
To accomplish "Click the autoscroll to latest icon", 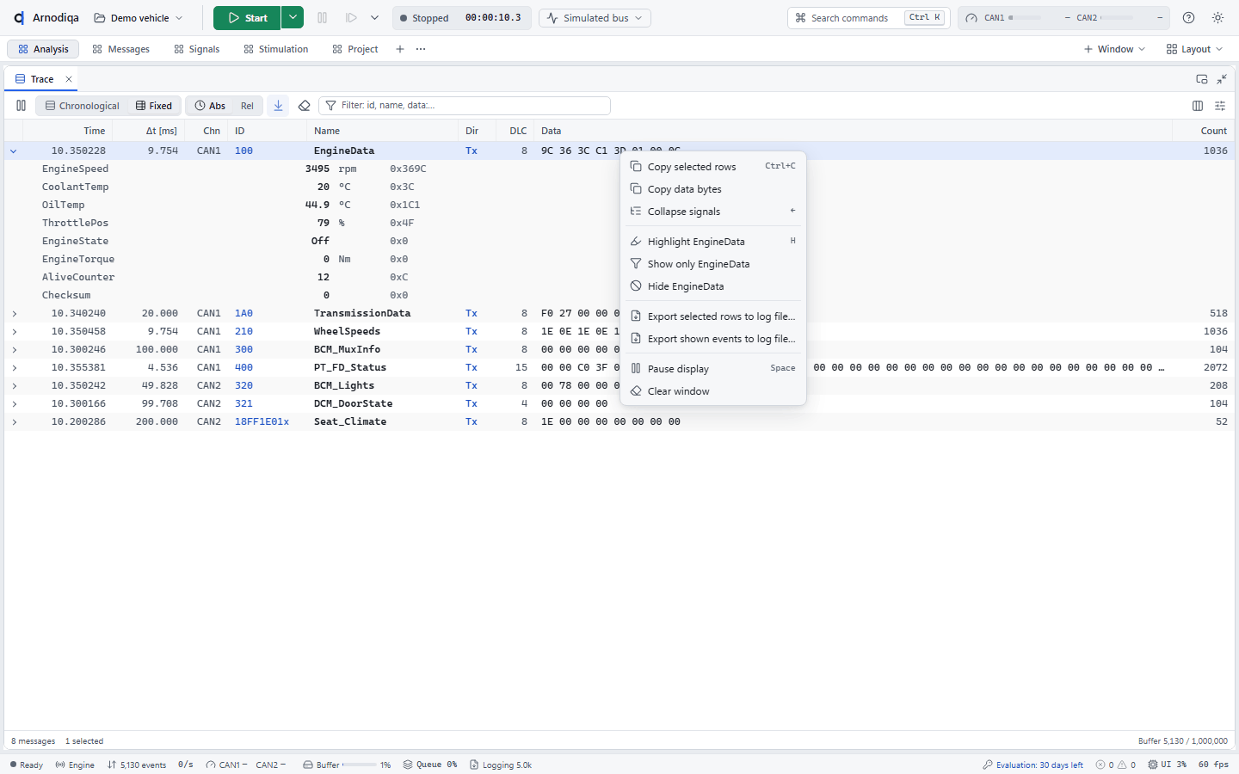I will click(278, 106).
